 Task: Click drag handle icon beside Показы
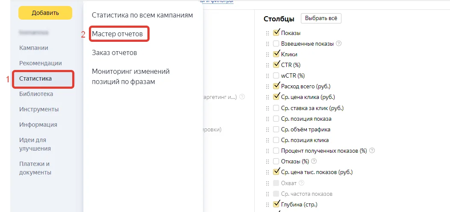(268, 33)
